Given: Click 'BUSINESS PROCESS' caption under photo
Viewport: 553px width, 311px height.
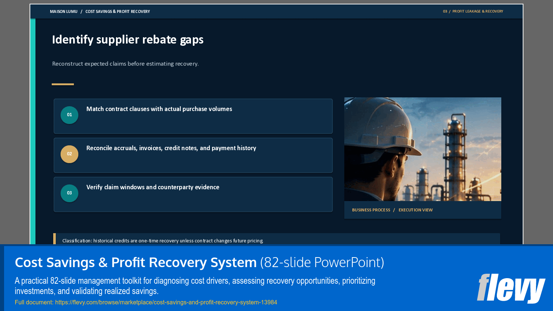Looking at the screenshot, I should point(371,210).
